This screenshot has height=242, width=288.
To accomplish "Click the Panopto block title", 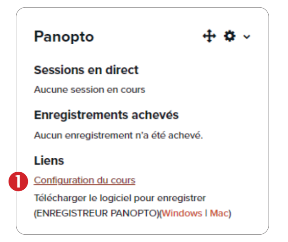I will [x=64, y=37].
